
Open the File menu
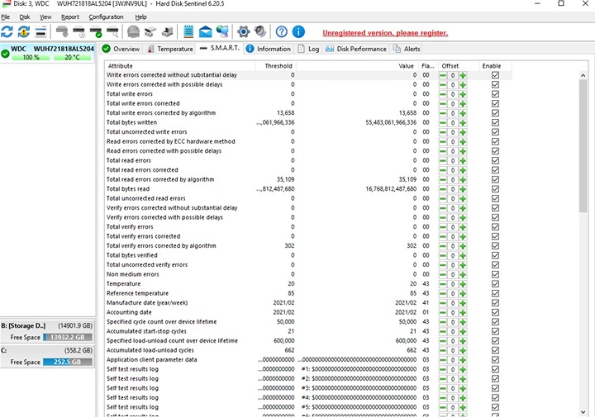(x=5, y=17)
